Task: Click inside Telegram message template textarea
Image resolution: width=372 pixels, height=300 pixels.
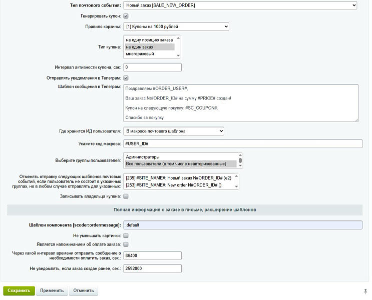Action: (x=240, y=103)
